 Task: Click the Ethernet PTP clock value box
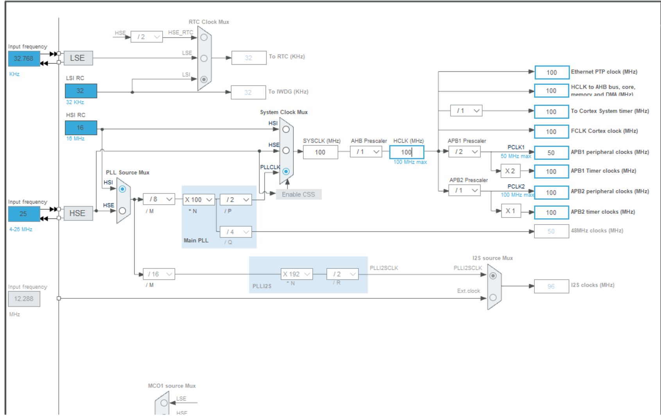coord(552,72)
